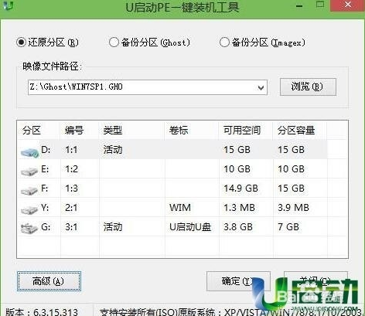The height and width of the screenshot is (316, 365).
Task: Click the U启动U盘 volume label
Action: 190,227
